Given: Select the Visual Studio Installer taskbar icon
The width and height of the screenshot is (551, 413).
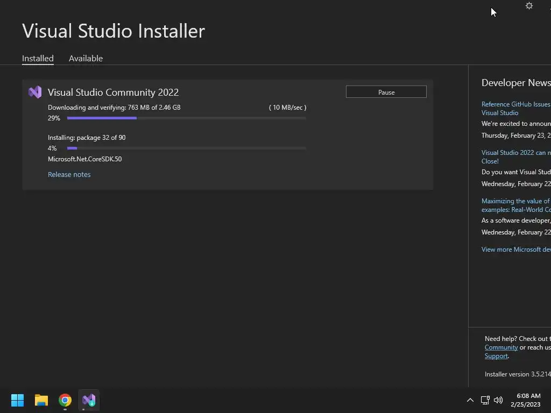Looking at the screenshot, I should pyautogui.click(x=89, y=400).
